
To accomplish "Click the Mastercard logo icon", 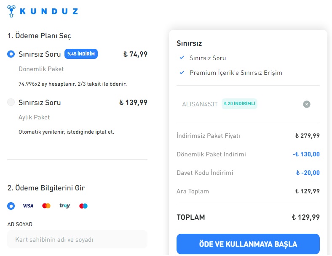I will (46, 206).
